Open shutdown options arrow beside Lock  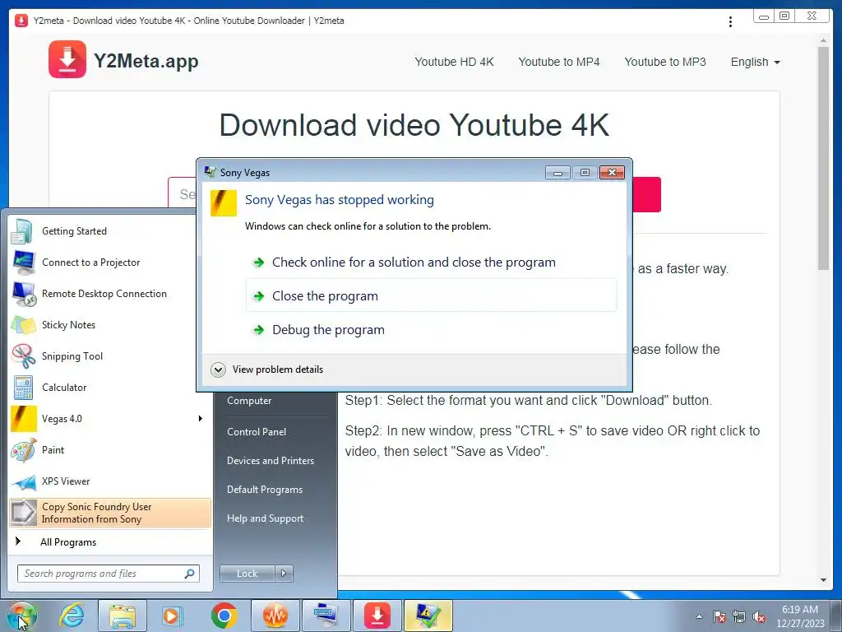click(284, 574)
